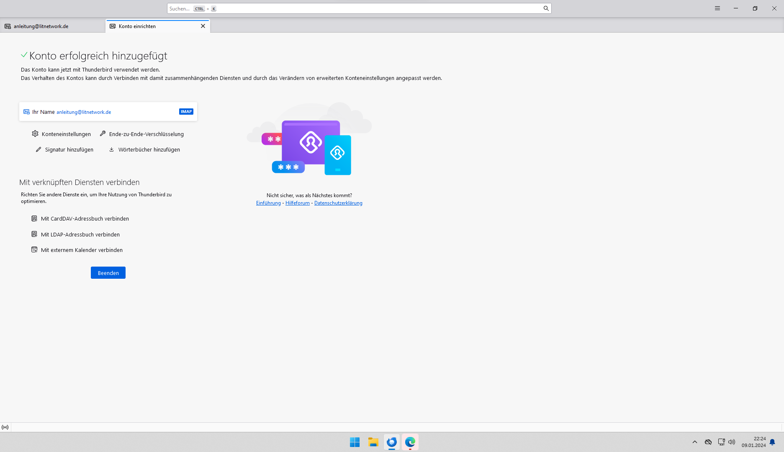Open externem Kalender via the calendar icon
The width and height of the screenshot is (784, 452).
(x=34, y=249)
